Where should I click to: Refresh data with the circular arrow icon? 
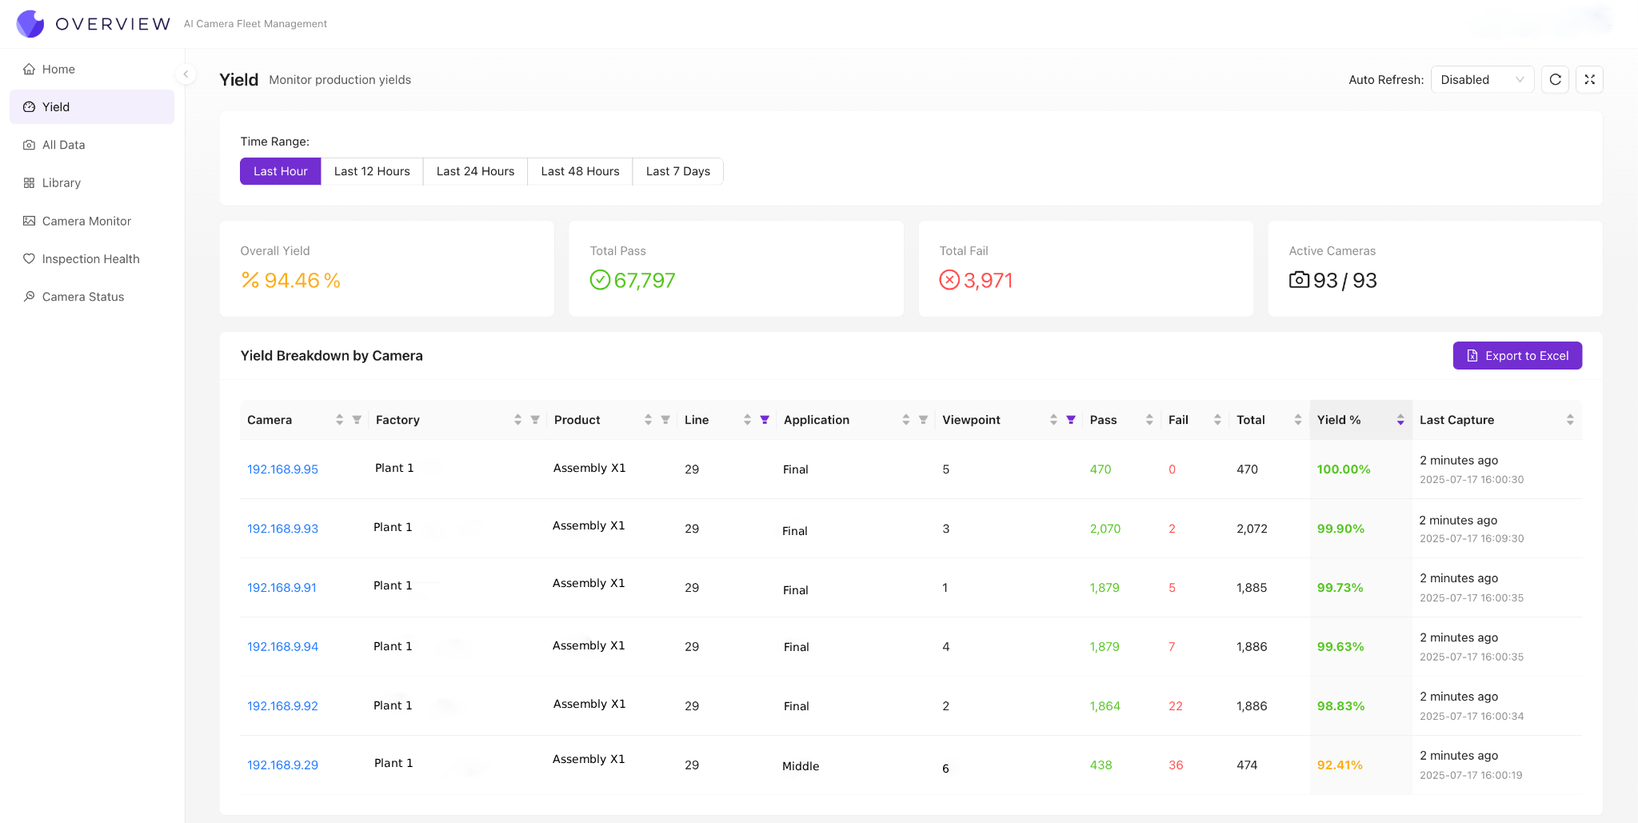(x=1555, y=79)
